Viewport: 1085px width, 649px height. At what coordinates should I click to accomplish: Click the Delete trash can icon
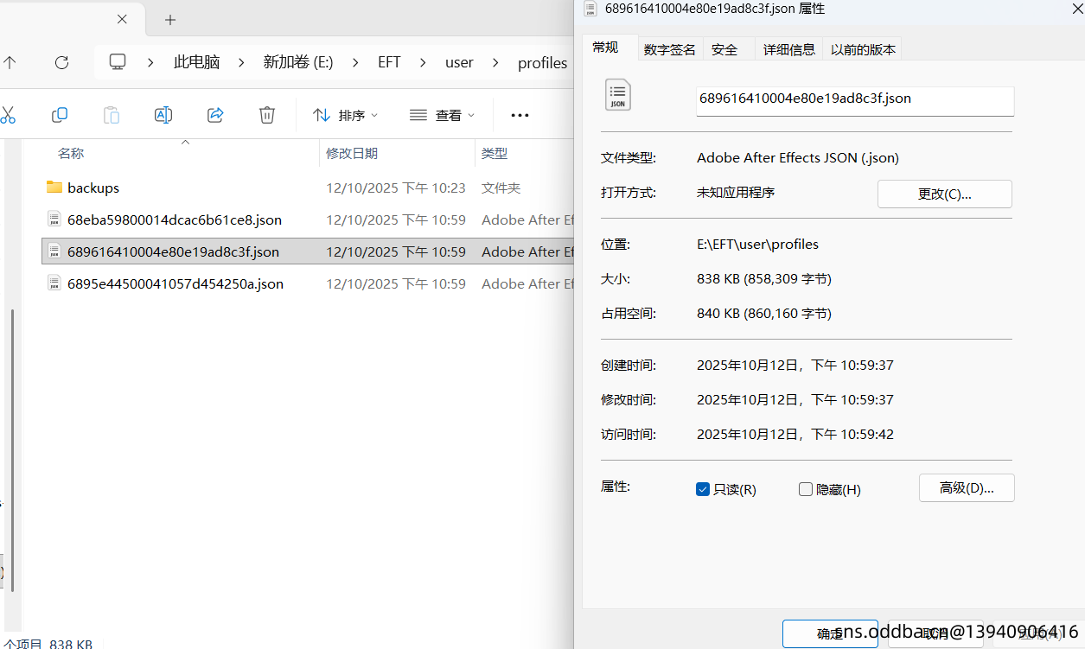point(267,115)
